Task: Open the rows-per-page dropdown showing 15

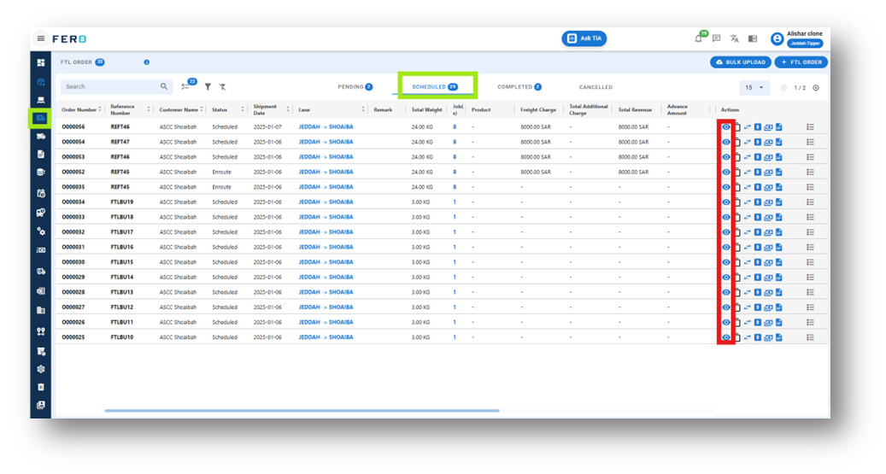Action: click(754, 88)
